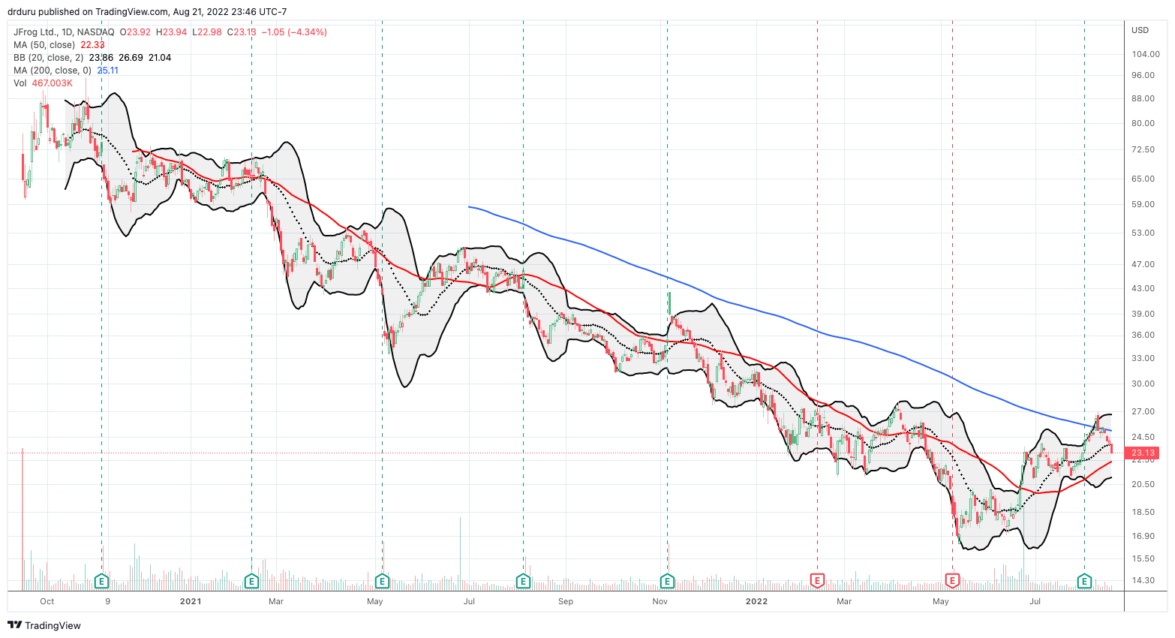This screenshot has height=638, width=1175.
Task: Click the USD currency label above the price axis
Action: tap(1140, 31)
